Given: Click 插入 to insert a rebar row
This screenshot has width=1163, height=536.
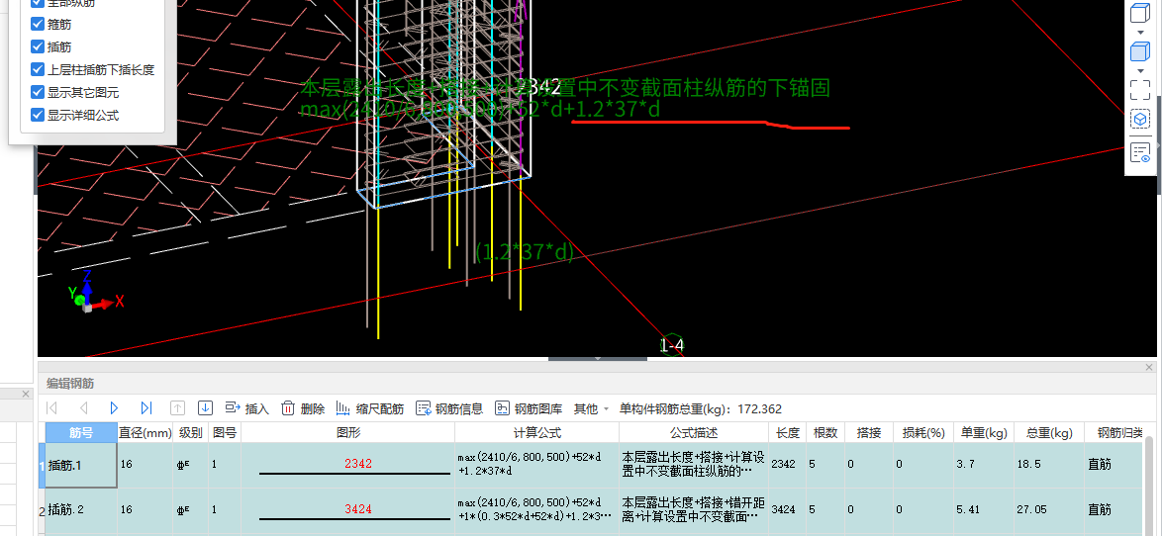Looking at the screenshot, I should tap(246, 408).
